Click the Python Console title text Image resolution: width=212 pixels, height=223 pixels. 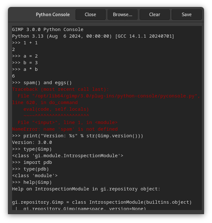coord(53,15)
